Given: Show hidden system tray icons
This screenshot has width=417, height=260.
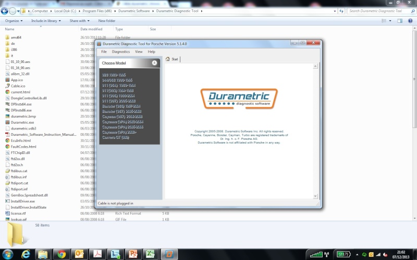Looking at the screenshot, I should [x=357, y=255].
